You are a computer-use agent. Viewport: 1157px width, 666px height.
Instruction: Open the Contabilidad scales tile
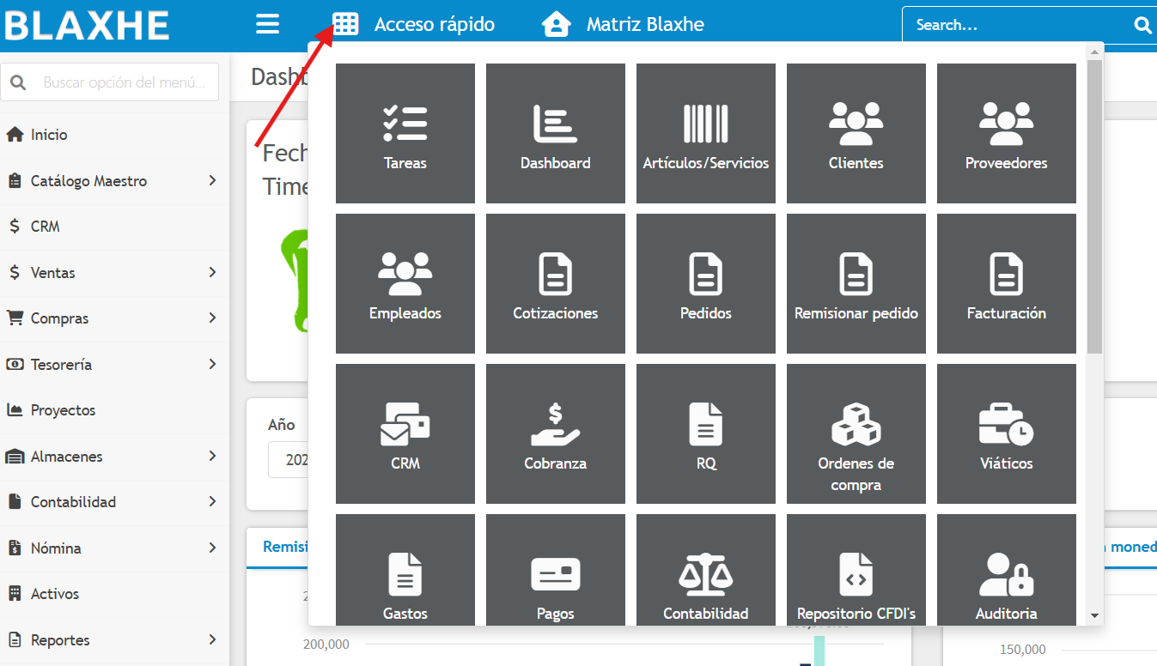(706, 569)
